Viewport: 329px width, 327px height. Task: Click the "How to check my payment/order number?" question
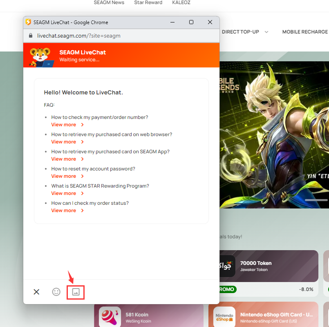(x=100, y=117)
